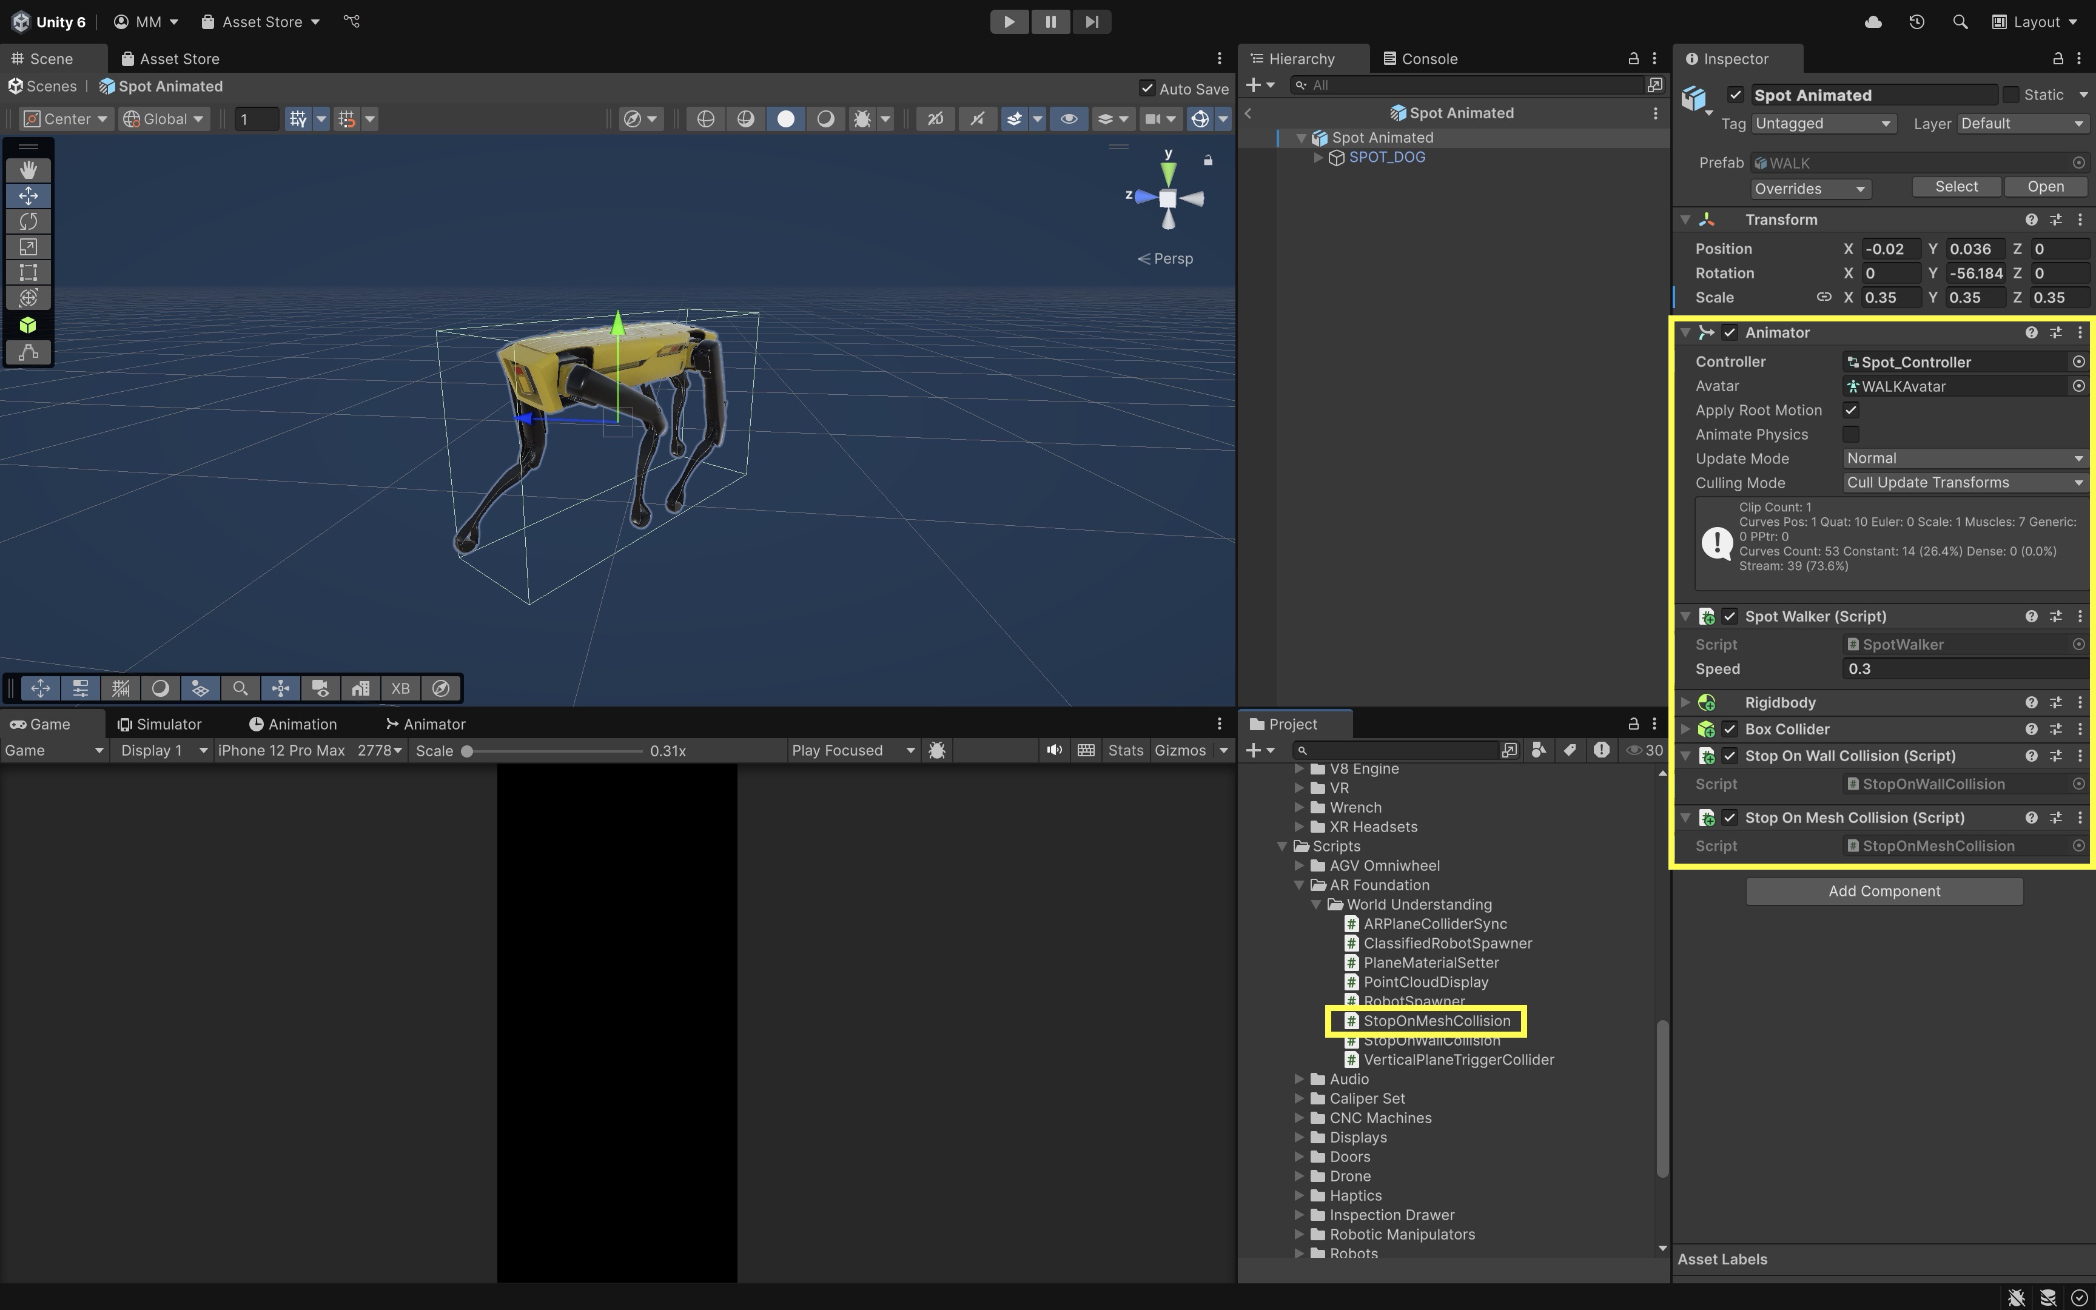Expand the Rigidbody component
Viewport: 2096px width, 1310px height.
(x=1685, y=703)
